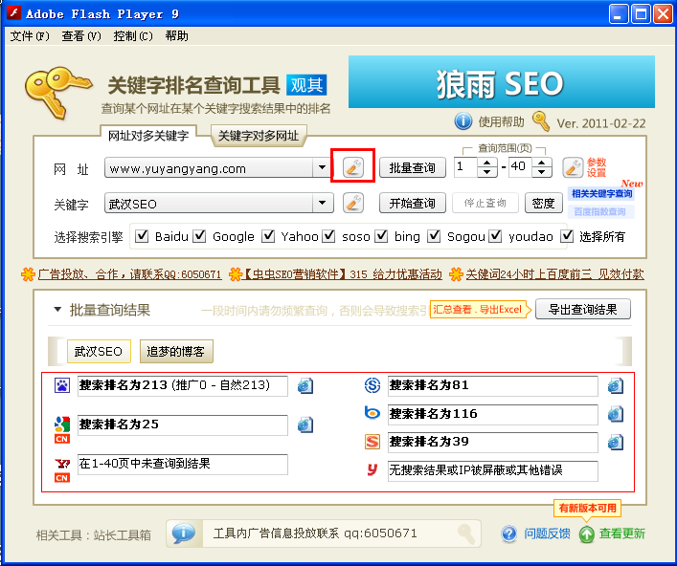Click the wrench icon beside the keyword field

tap(352, 203)
